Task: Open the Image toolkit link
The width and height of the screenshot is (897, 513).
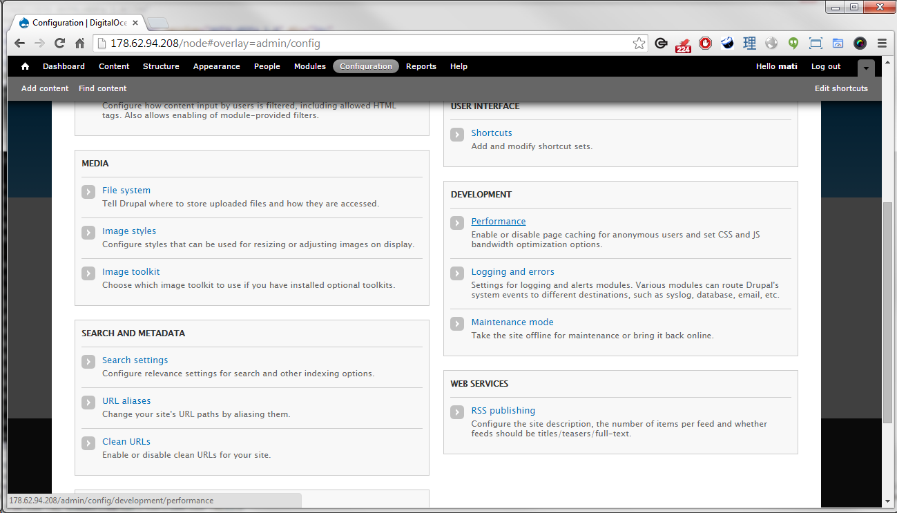Action: point(131,272)
